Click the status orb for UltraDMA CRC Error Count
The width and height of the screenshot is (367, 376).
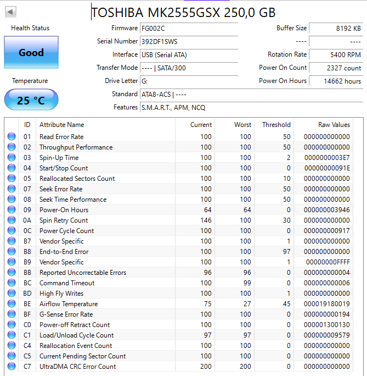(x=12, y=367)
